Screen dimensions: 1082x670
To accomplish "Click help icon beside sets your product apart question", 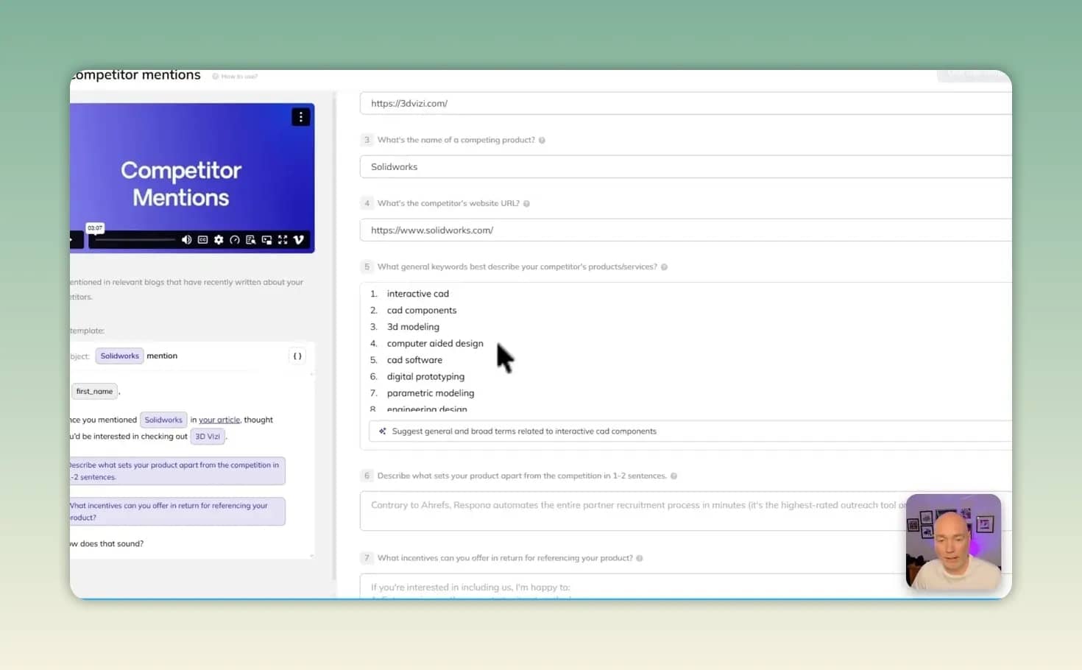I will pyautogui.click(x=673, y=476).
